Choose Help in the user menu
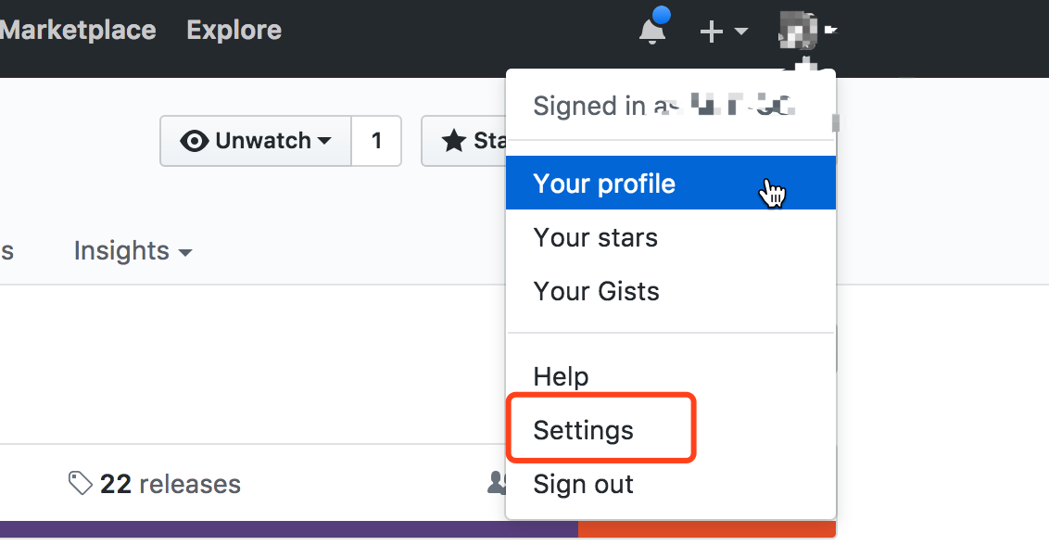The height and width of the screenshot is (558, 1049). (x=561, y=376)
